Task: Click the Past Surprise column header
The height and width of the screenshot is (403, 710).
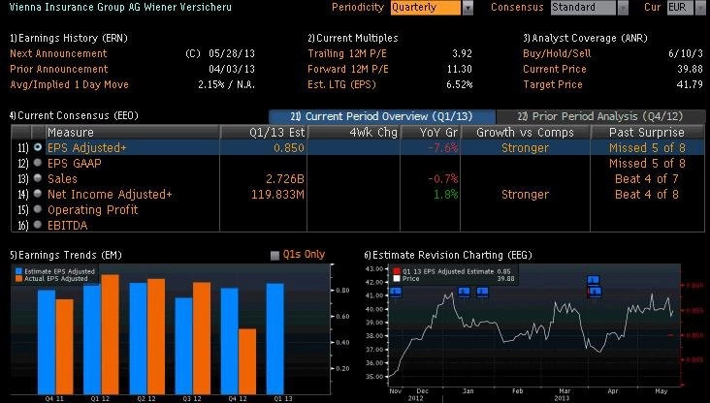Action: point(647,132)
